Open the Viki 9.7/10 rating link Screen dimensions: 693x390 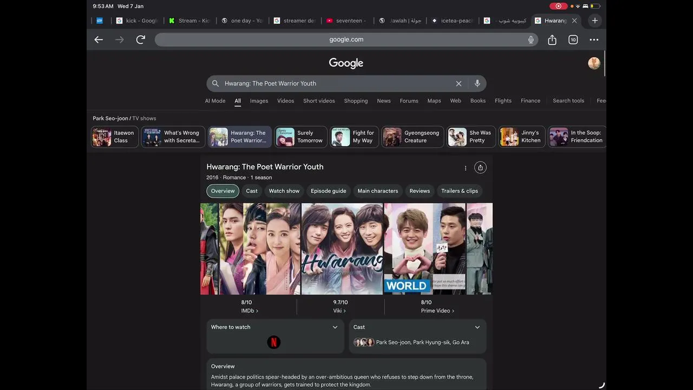click(340, 307)
